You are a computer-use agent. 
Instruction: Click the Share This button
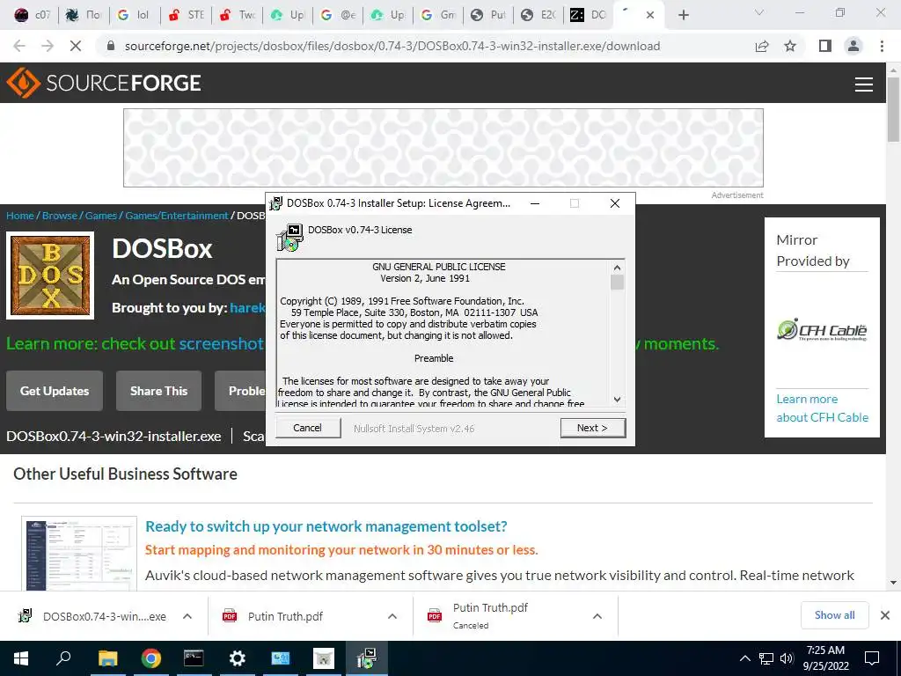tap(158, 391)
